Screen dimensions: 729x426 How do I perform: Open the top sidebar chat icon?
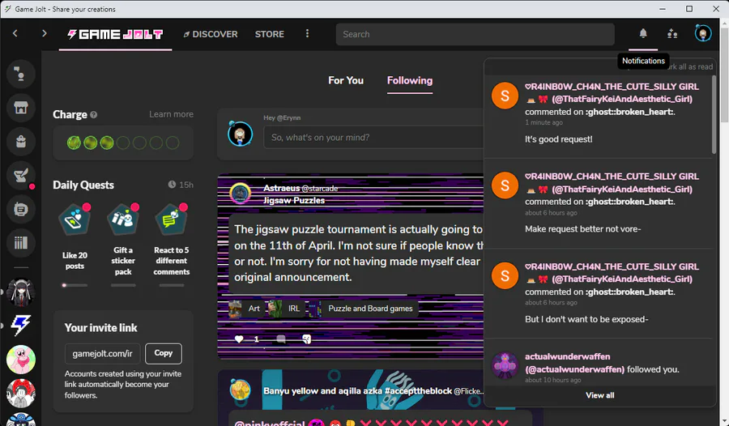[x=21, y=74]
